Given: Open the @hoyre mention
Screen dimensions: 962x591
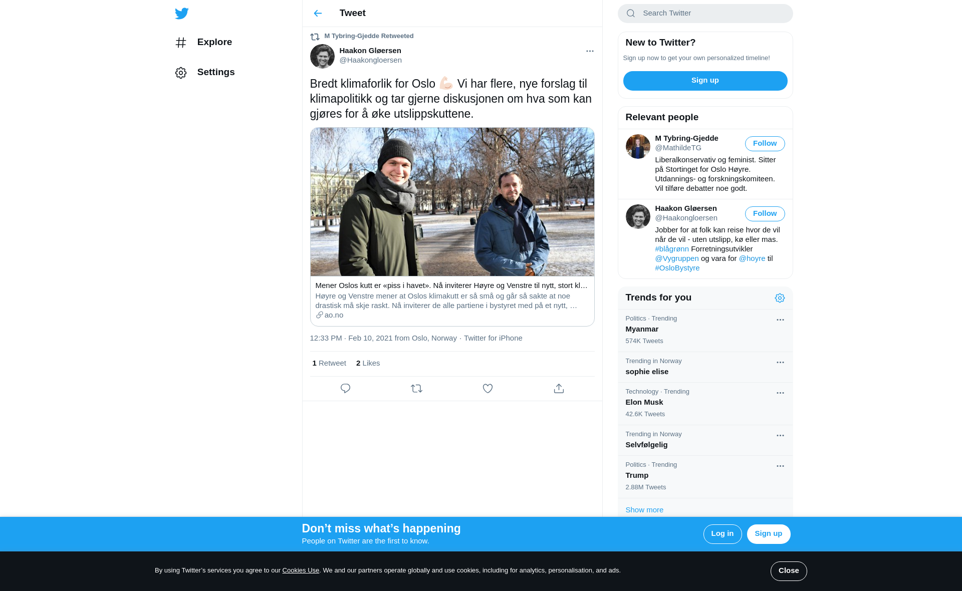Looking at the screenshot, I should tap(752, 258).
